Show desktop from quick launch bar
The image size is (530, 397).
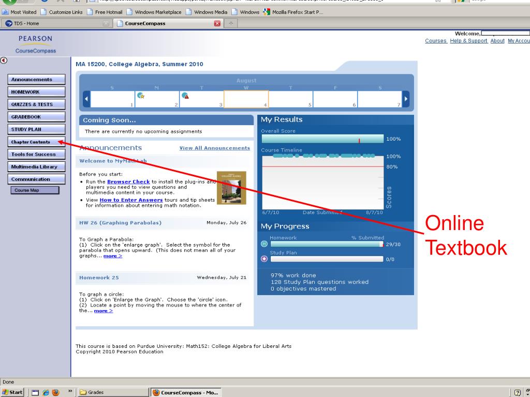(36, 392)
